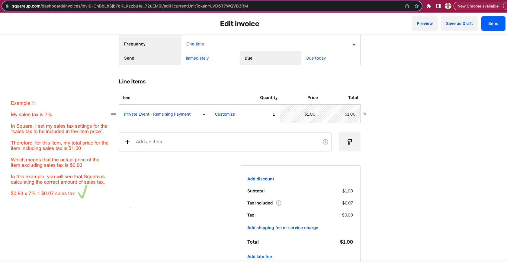This screenshot has height=262, width=507.
Task: Click the share page icon in address bar
Action: pos(407,6)
